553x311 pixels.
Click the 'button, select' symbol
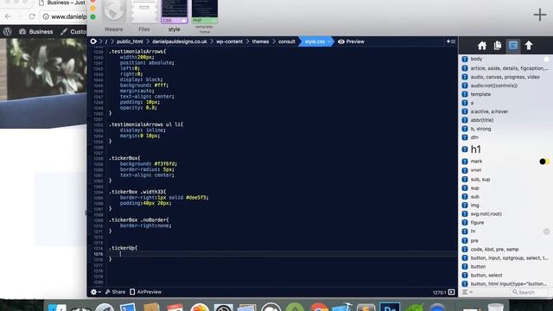(486, 275)
